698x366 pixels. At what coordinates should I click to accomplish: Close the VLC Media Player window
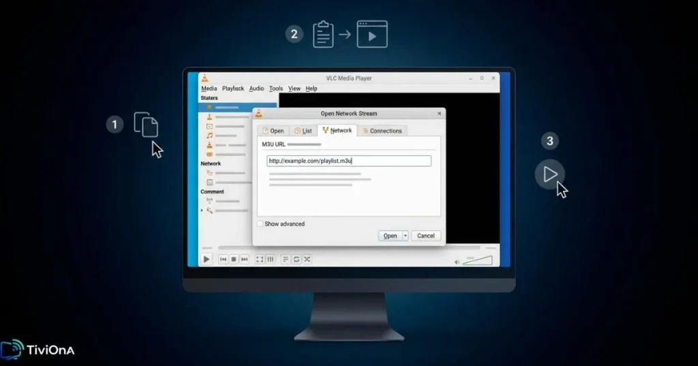click(x=494, y=78)
